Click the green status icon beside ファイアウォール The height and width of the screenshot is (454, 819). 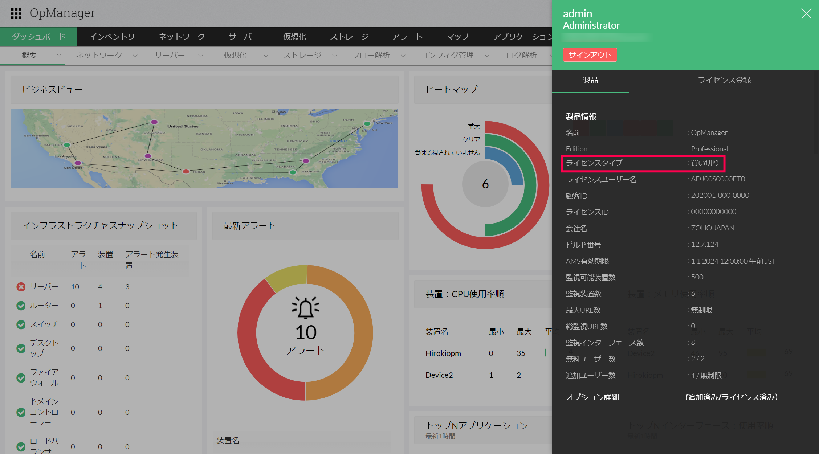click(x=21, y=378)
